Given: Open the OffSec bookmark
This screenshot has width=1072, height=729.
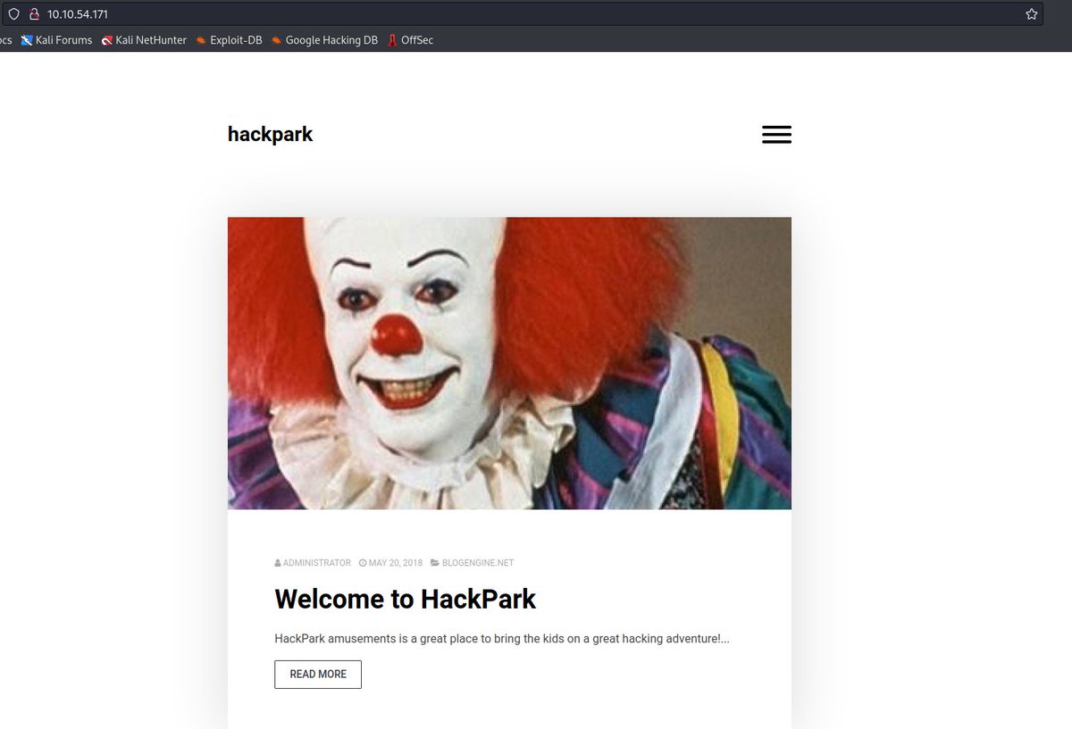Looking at the screenshot, I should pyautogui.click(x=410, y=40).
